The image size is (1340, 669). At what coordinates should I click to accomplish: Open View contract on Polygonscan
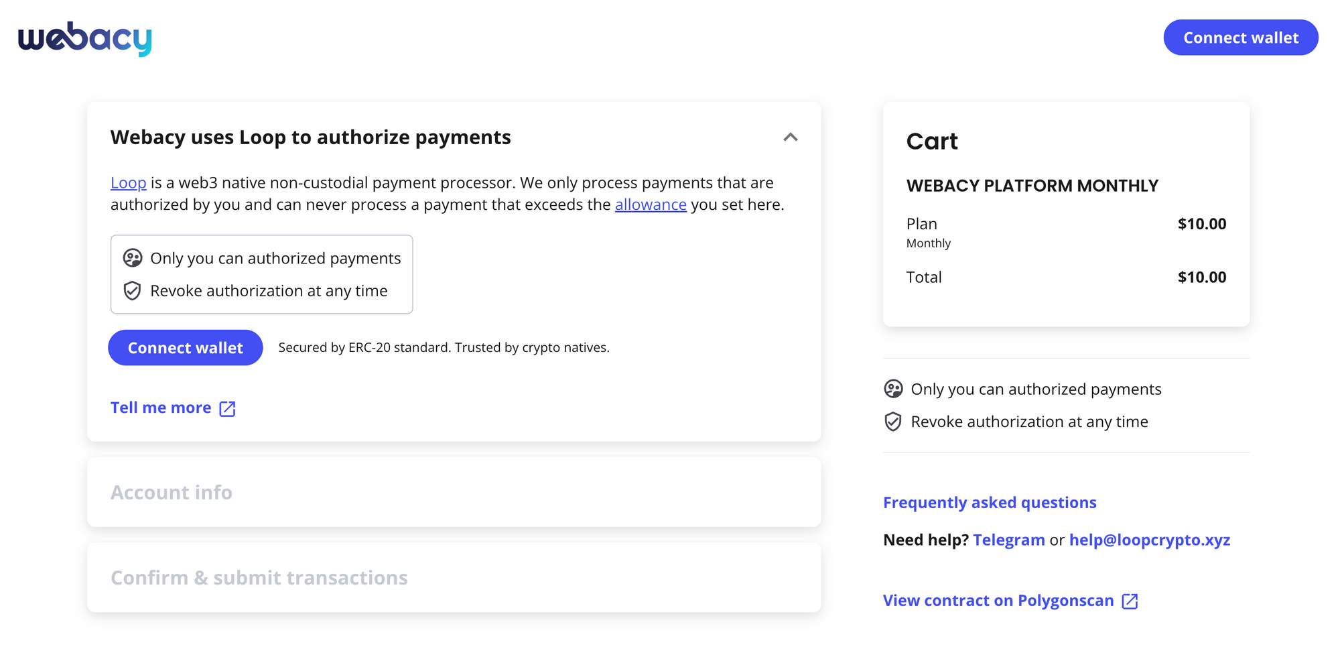click(998, 601)
